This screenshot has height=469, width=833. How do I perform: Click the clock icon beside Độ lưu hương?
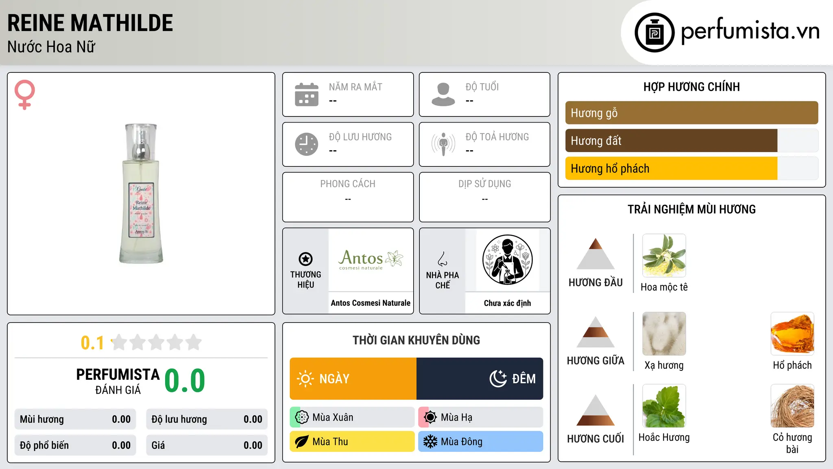point(307,144)
